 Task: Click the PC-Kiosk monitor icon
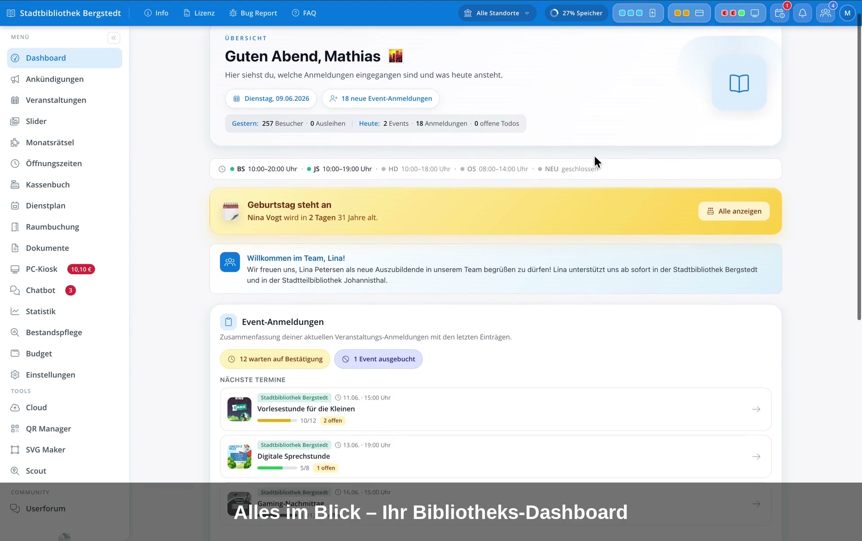point(15,269)
